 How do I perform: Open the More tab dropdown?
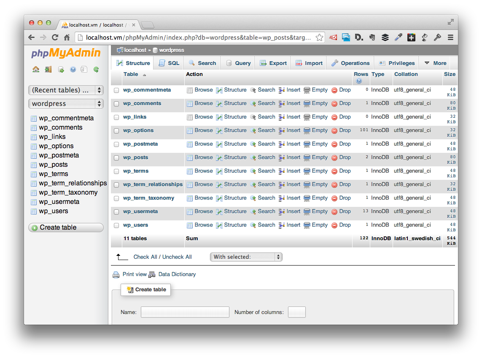pyautogui.click(x=435, y=63)
